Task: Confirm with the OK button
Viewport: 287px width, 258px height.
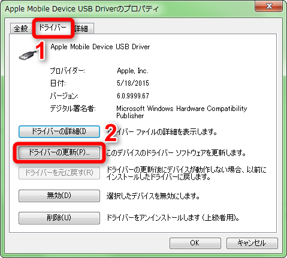Action: tap(195, 243)
